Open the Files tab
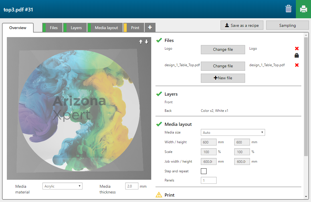Viewport: 311px width, 202px height. (x=52, y=28)
